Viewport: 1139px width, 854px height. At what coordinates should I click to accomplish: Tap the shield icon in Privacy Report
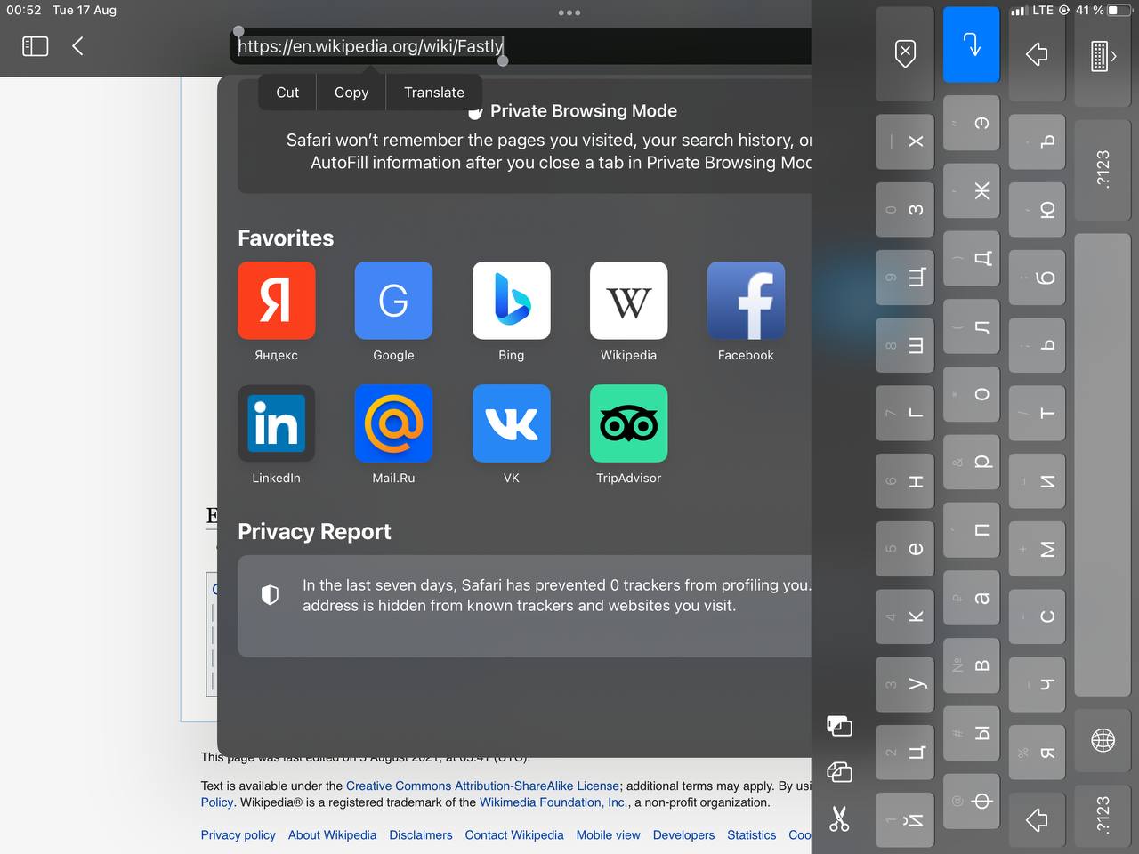[270, 595]
